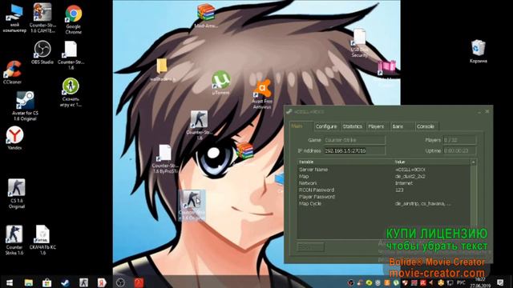Screen dimensions: 513x288
Task: Select the Counter Strike 1.6 shortcut at bottom-left
Action: click(x=14, y=240)
